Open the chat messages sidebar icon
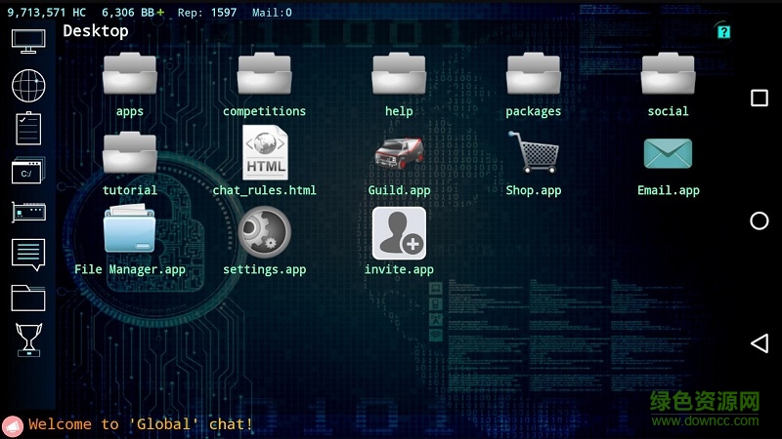This screenshot has height=439, width=782. point(28,255)
